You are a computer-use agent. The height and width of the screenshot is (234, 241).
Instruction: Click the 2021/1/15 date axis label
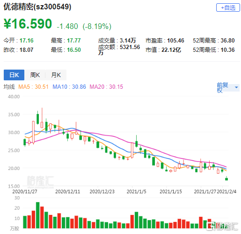pos(171,191)
